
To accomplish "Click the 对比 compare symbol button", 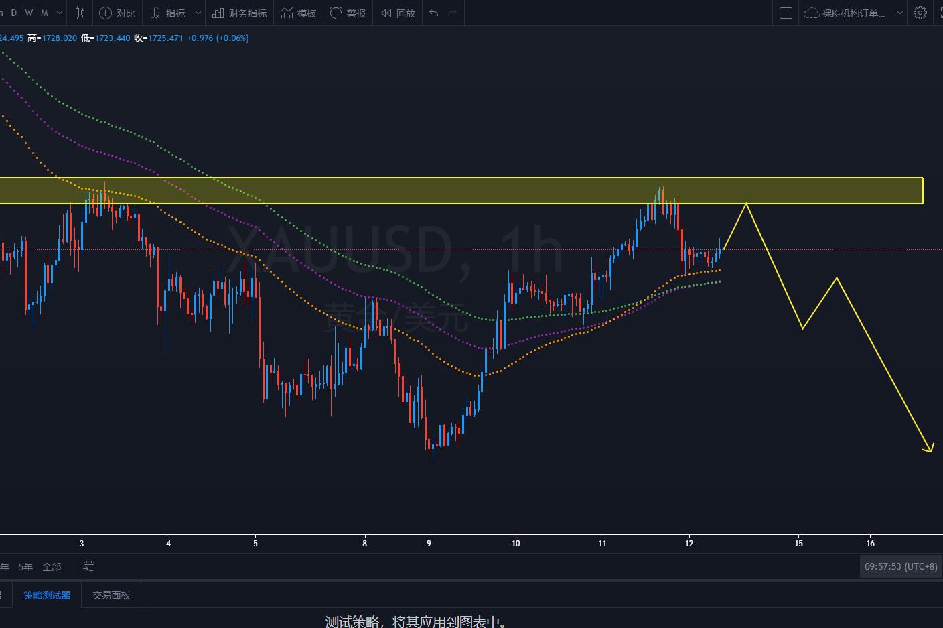I will (x=117, y=13).
